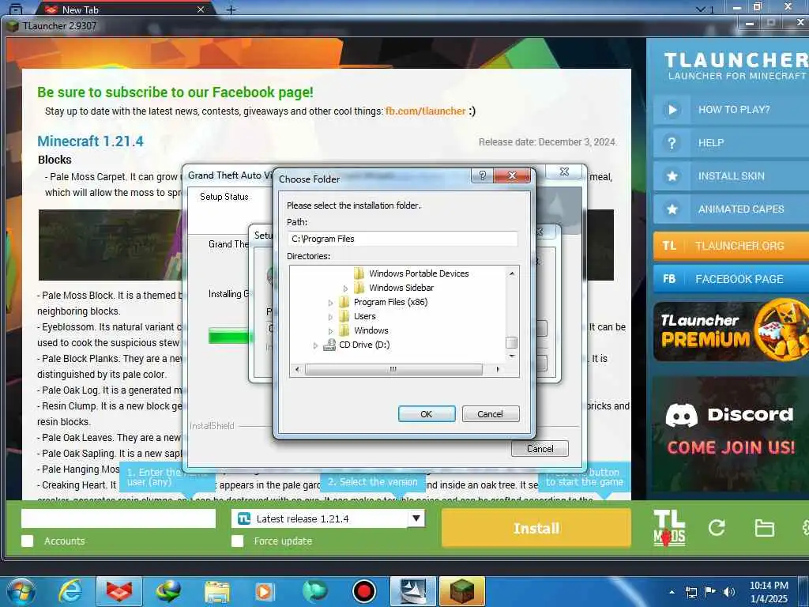Click the star icon beside Animated Capes
Screen dimensions: 809x607
[672, 209]
